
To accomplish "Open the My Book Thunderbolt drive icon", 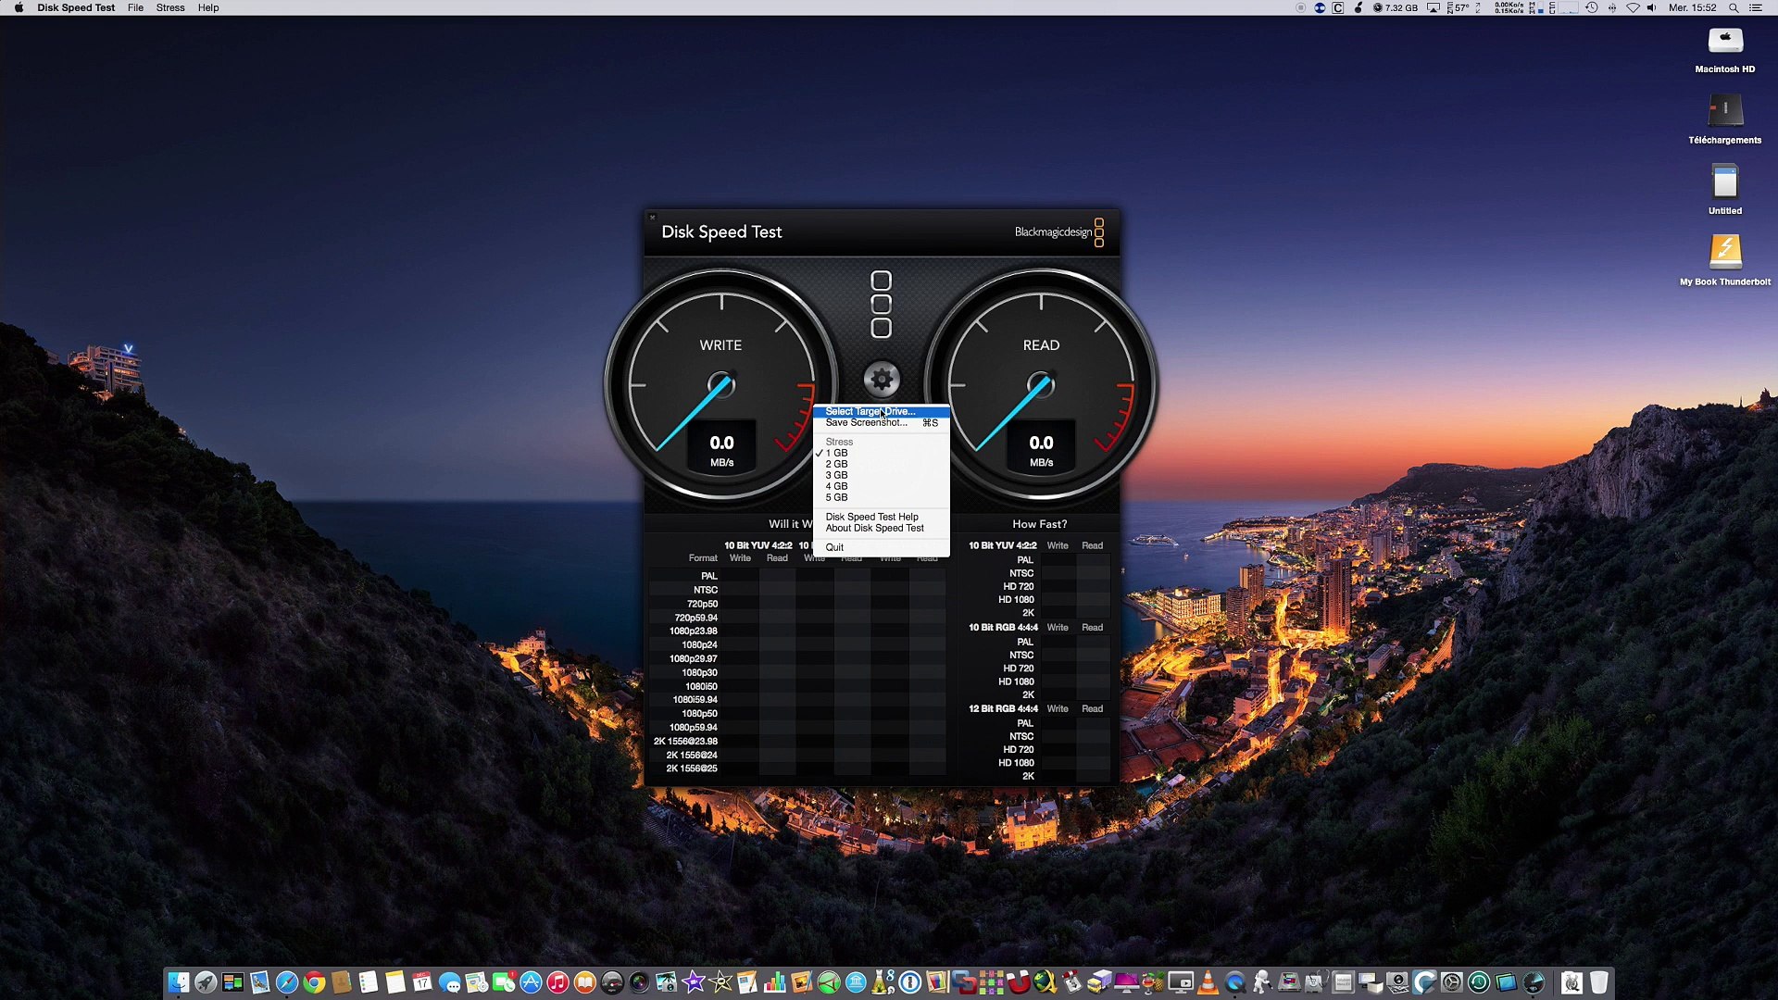I will (x=1724, y=251).
